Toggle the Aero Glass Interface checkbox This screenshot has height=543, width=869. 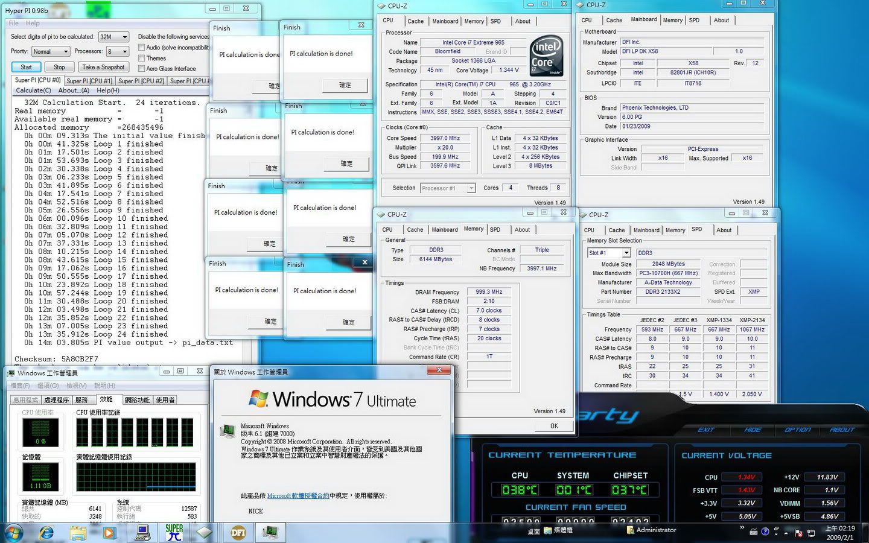[141, 68]
